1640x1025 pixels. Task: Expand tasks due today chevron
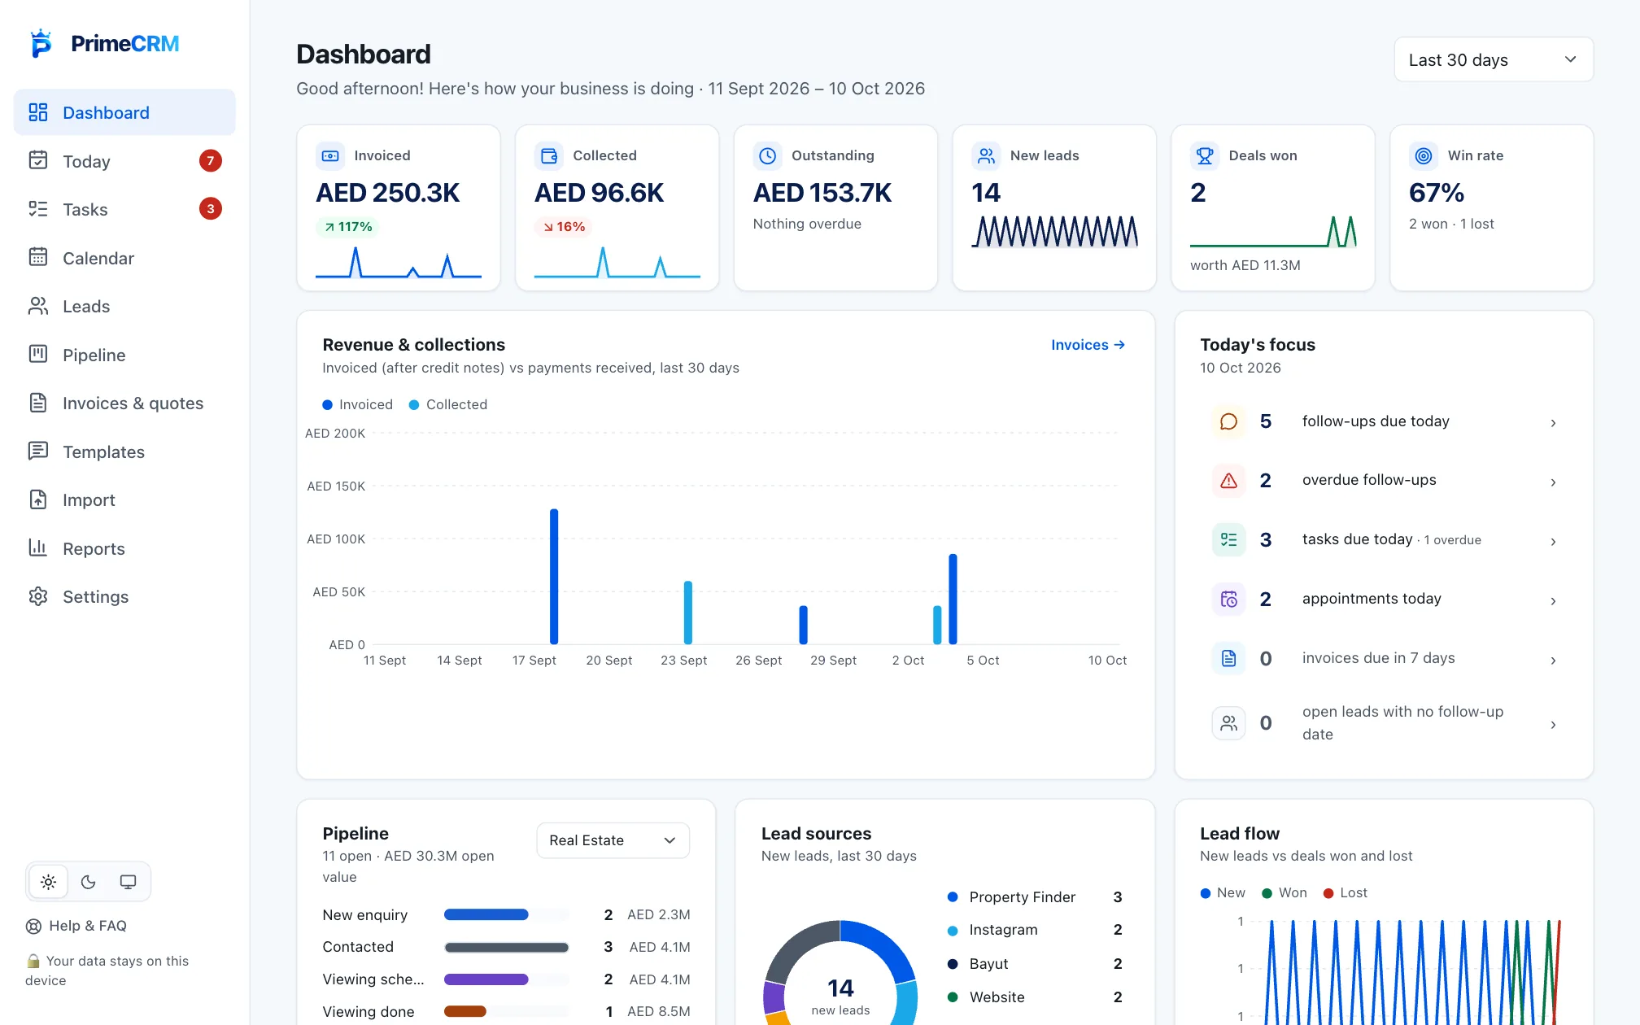[1553, 542]
